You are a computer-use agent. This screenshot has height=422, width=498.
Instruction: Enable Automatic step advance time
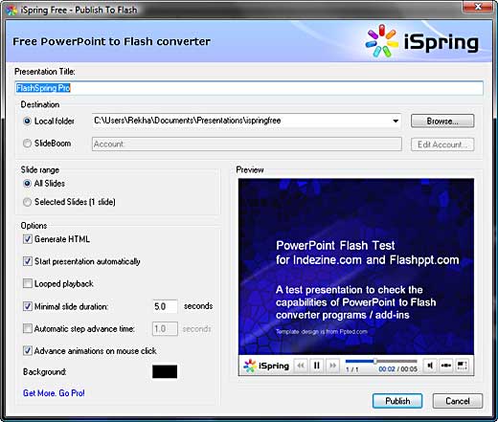pyautogui.click(x=28, y=328)
